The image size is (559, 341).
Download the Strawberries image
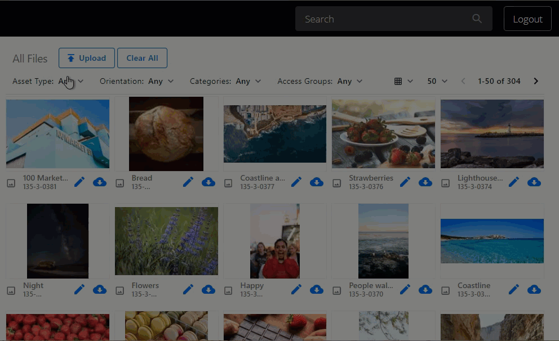tap(425, 182)
